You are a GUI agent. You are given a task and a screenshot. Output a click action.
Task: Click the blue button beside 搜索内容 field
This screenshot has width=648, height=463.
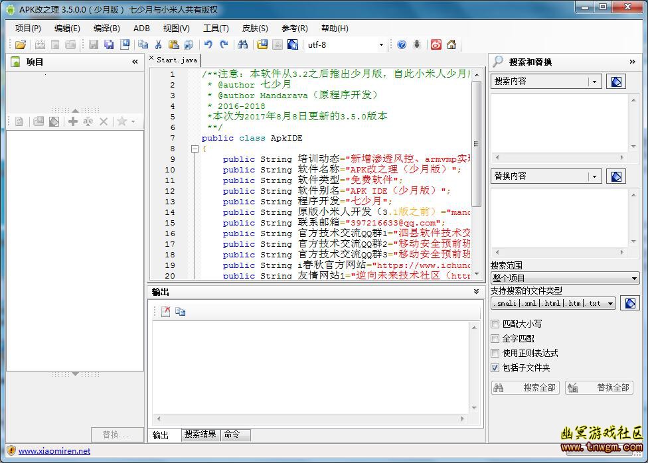(x=615, y=82)
